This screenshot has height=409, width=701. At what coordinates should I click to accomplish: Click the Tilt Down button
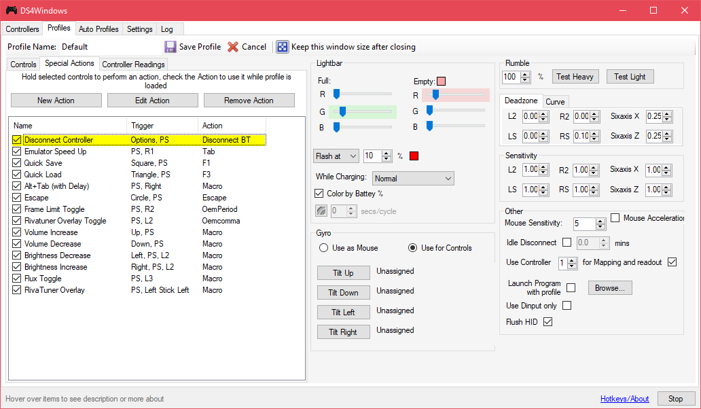coord(343,293)
